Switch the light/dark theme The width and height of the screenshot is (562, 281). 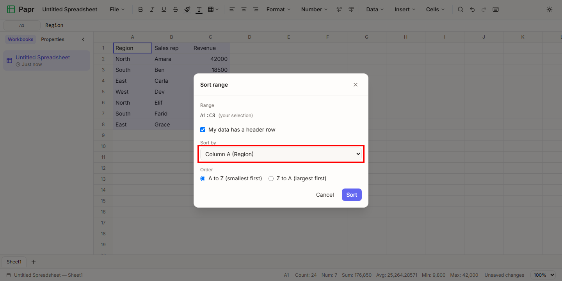[x=550, y=9]
